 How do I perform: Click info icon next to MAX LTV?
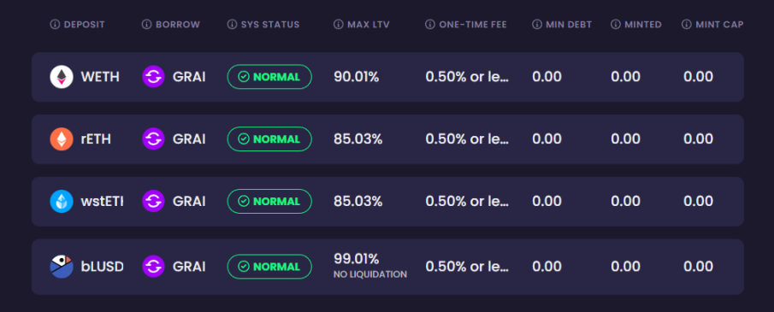[338, 24]
